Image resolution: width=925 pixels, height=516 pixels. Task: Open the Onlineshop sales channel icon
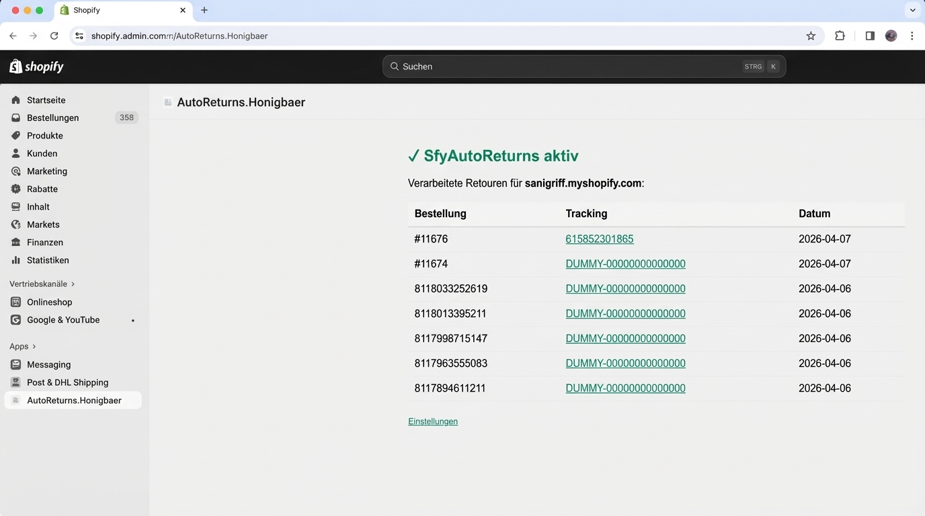(x=15, y=302)
